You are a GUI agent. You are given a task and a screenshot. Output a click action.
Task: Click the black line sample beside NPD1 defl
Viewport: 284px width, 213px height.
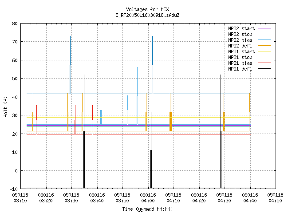(x=264, y=69)
